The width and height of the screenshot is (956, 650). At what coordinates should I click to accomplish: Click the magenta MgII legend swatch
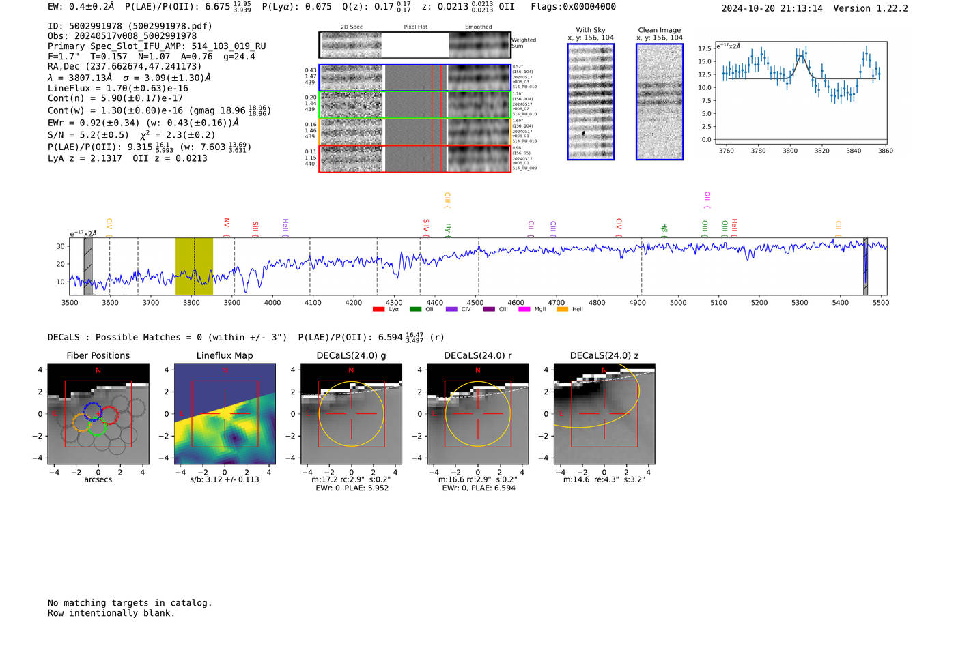tap(524, 310)
